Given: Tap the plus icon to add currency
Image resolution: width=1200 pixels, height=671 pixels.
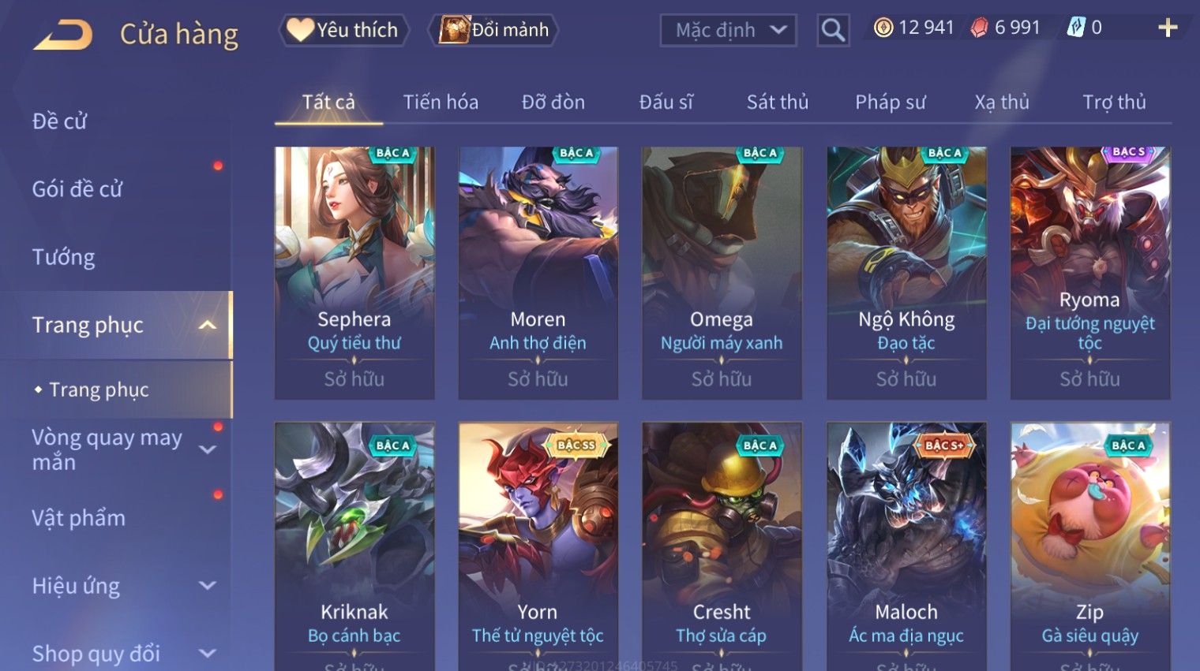Looking at the screenshot, I should 1168,28.
